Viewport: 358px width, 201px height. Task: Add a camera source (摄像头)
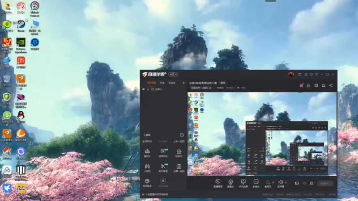(x=230, y=184)
